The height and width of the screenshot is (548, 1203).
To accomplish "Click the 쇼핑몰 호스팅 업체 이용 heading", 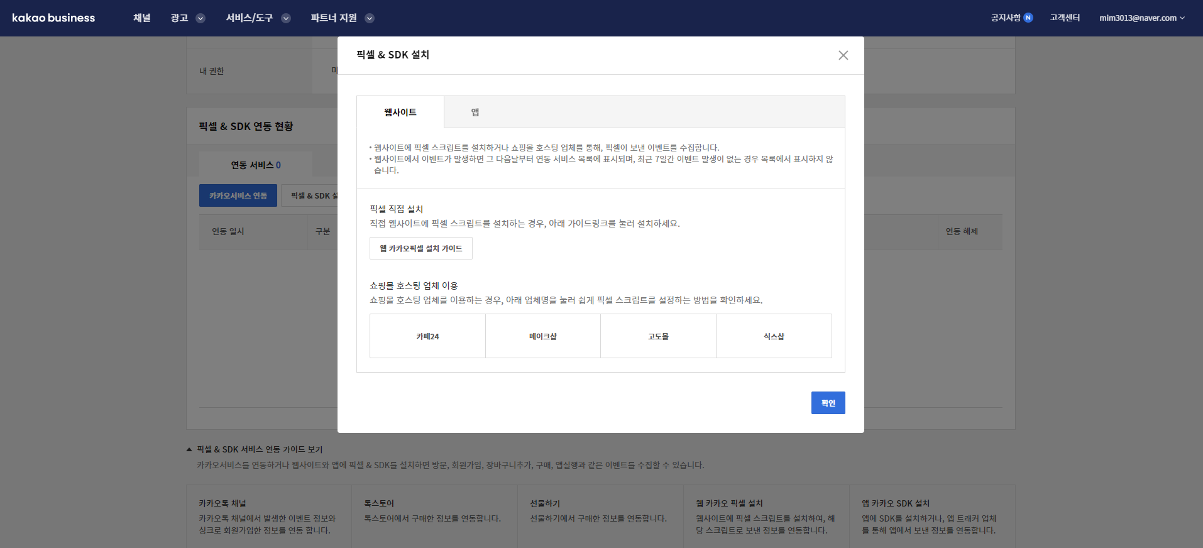I will pos(414,285).
